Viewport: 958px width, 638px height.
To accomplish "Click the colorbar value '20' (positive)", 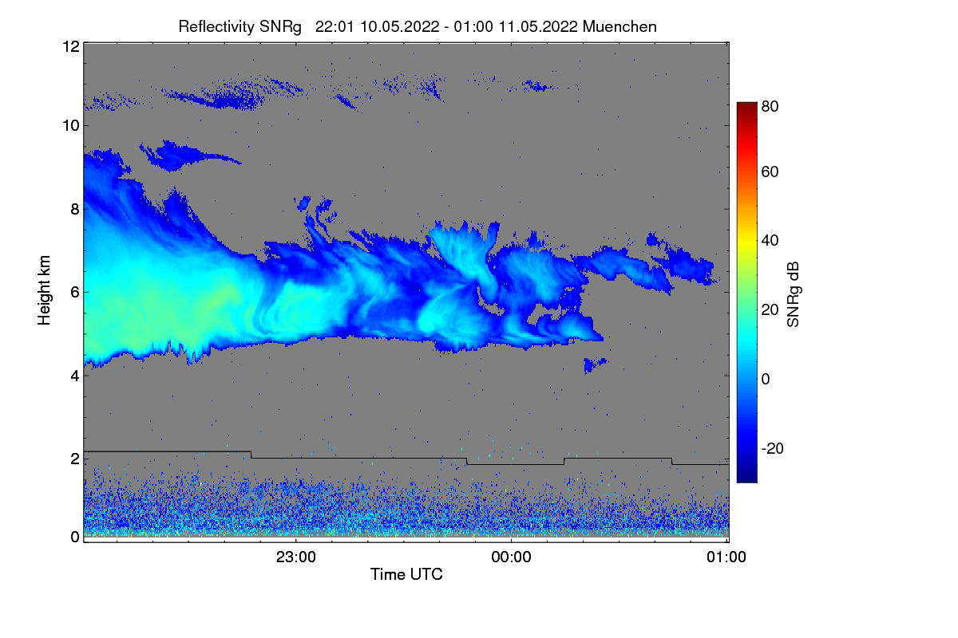I will [770, 309].
